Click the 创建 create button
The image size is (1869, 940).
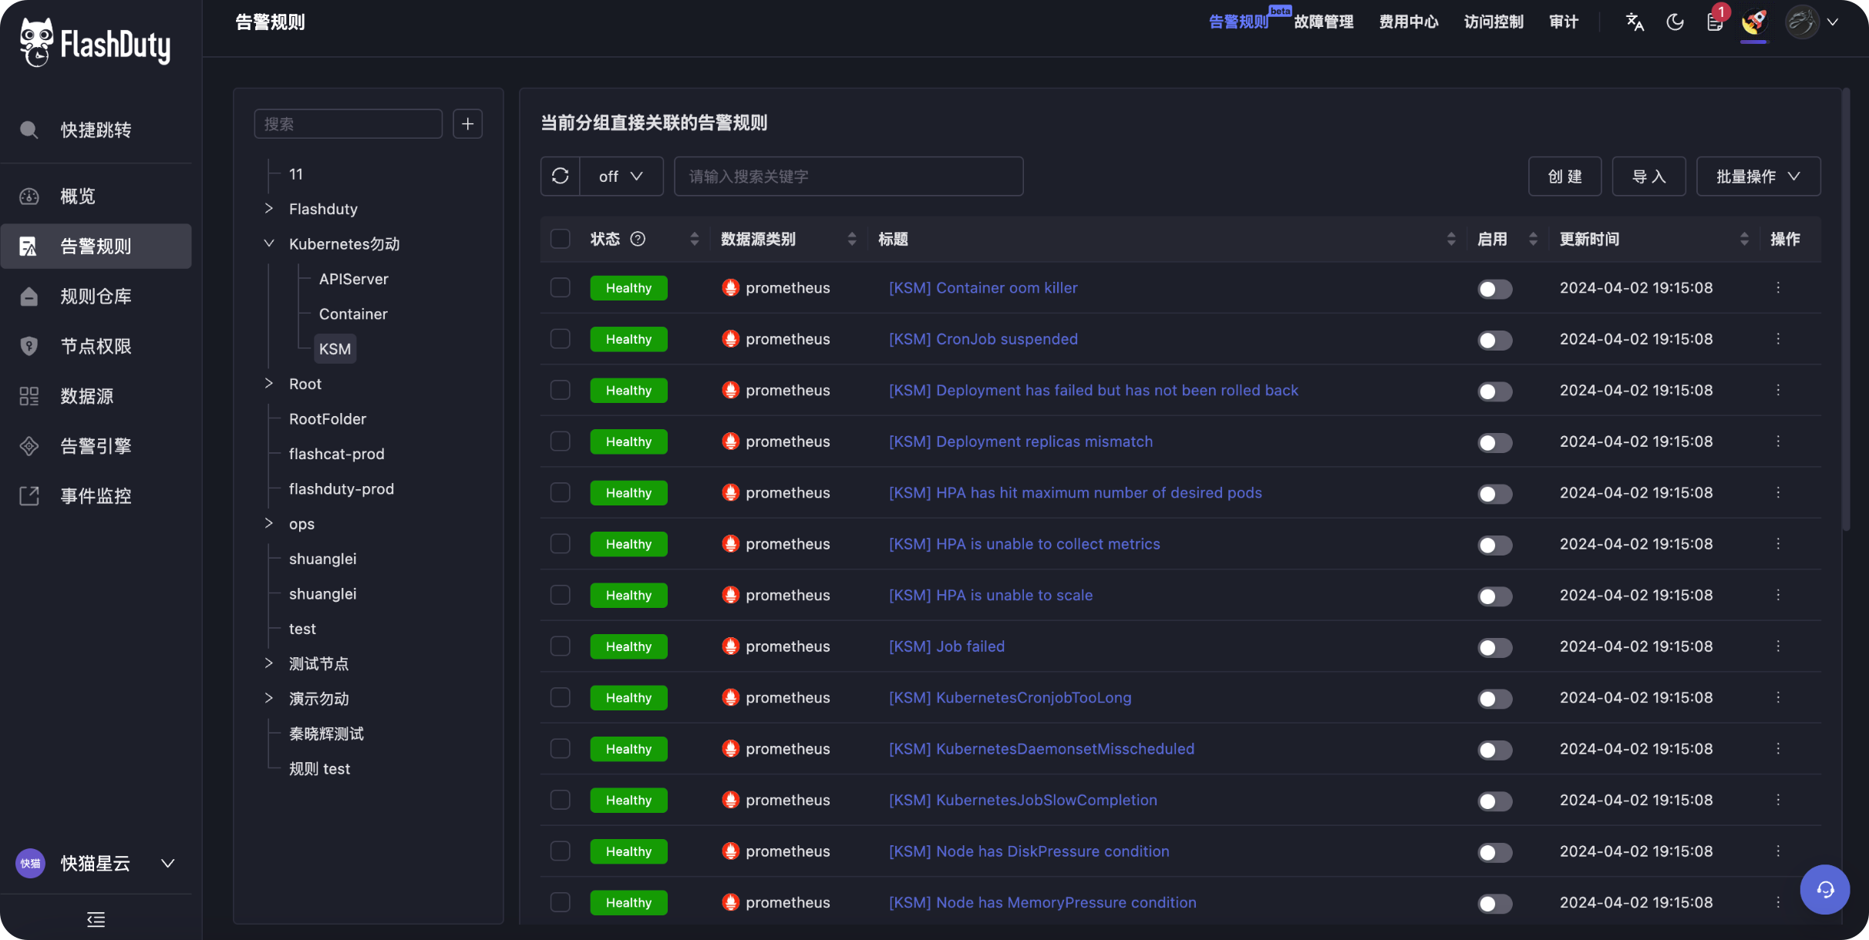point(1565,176)
